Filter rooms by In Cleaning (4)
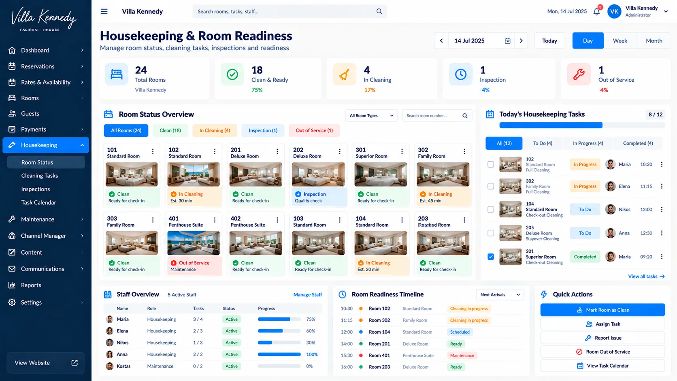The height and width of the screenshot is (381, 677). coord(215,130)
